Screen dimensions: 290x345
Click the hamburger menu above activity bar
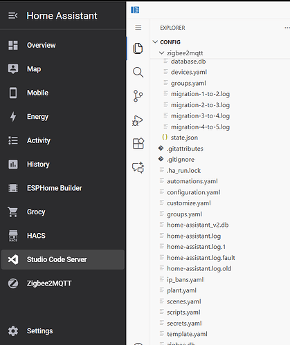coord(138,28)
